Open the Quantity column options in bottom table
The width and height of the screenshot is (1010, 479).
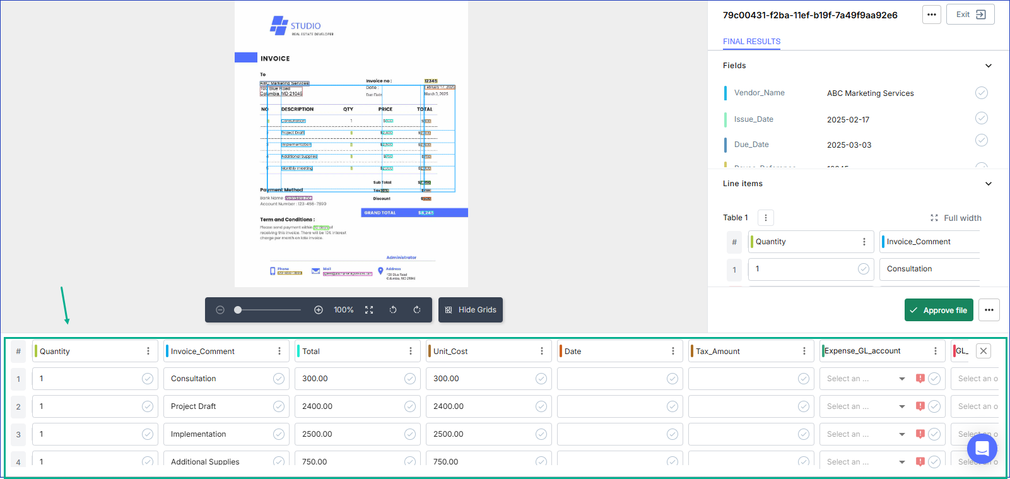point(148,352)
